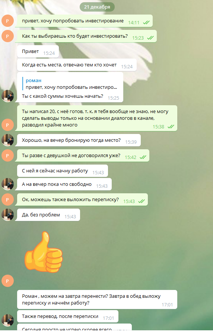Click the message 'А на вечер пока что свободно'
213x331 pixels.
pos(64,184)
